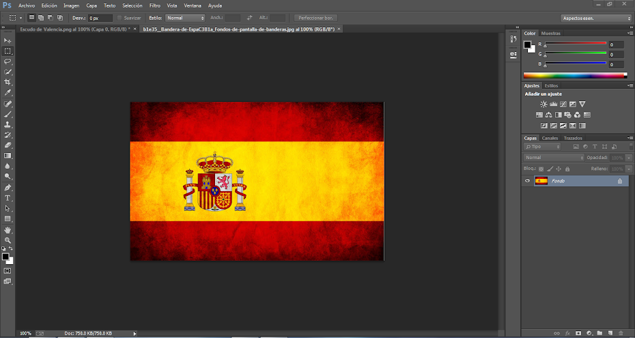The image size is (635, 338).
Task: Toggle pixel layer filter in Capas
Action: [576, 147]
